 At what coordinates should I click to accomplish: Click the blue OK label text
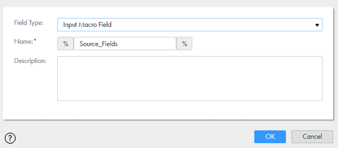click(x=270, y=136)
